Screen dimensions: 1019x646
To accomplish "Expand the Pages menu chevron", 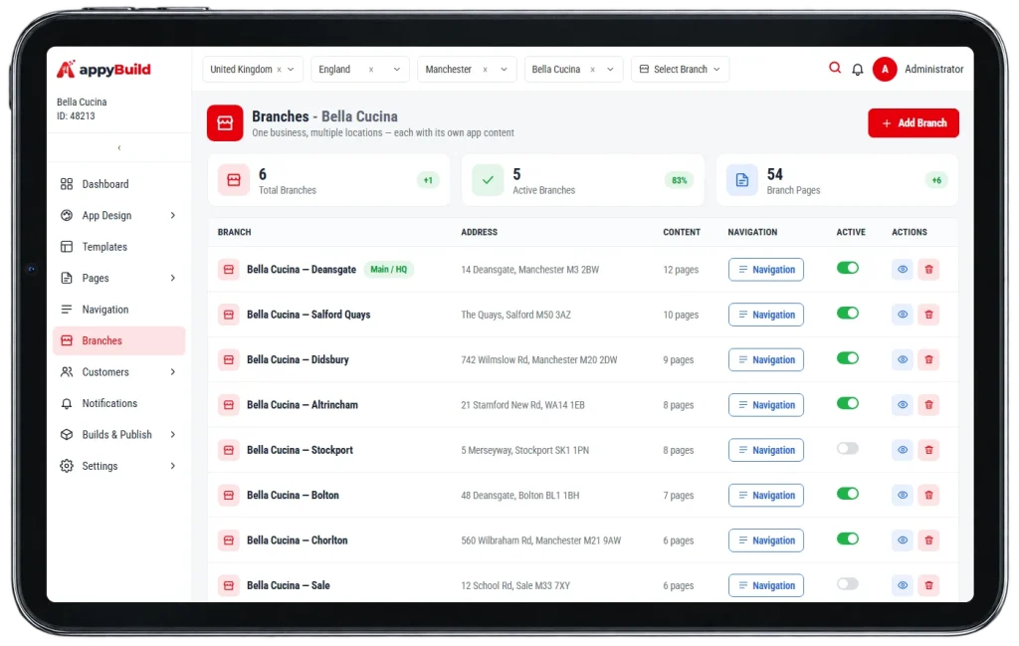I will click(x=173, y=278).
